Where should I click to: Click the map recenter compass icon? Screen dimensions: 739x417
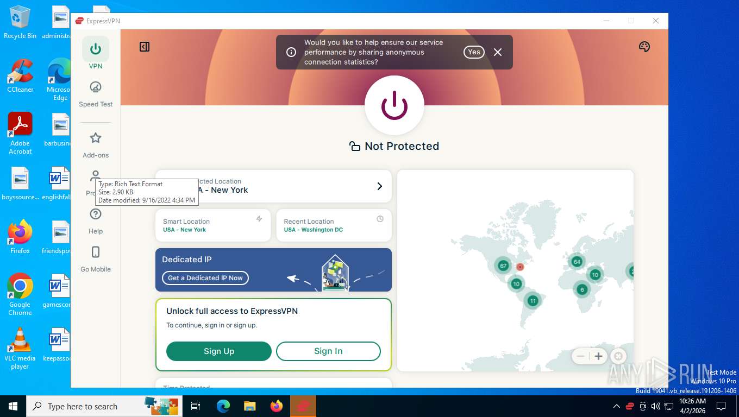pos(618,356)
